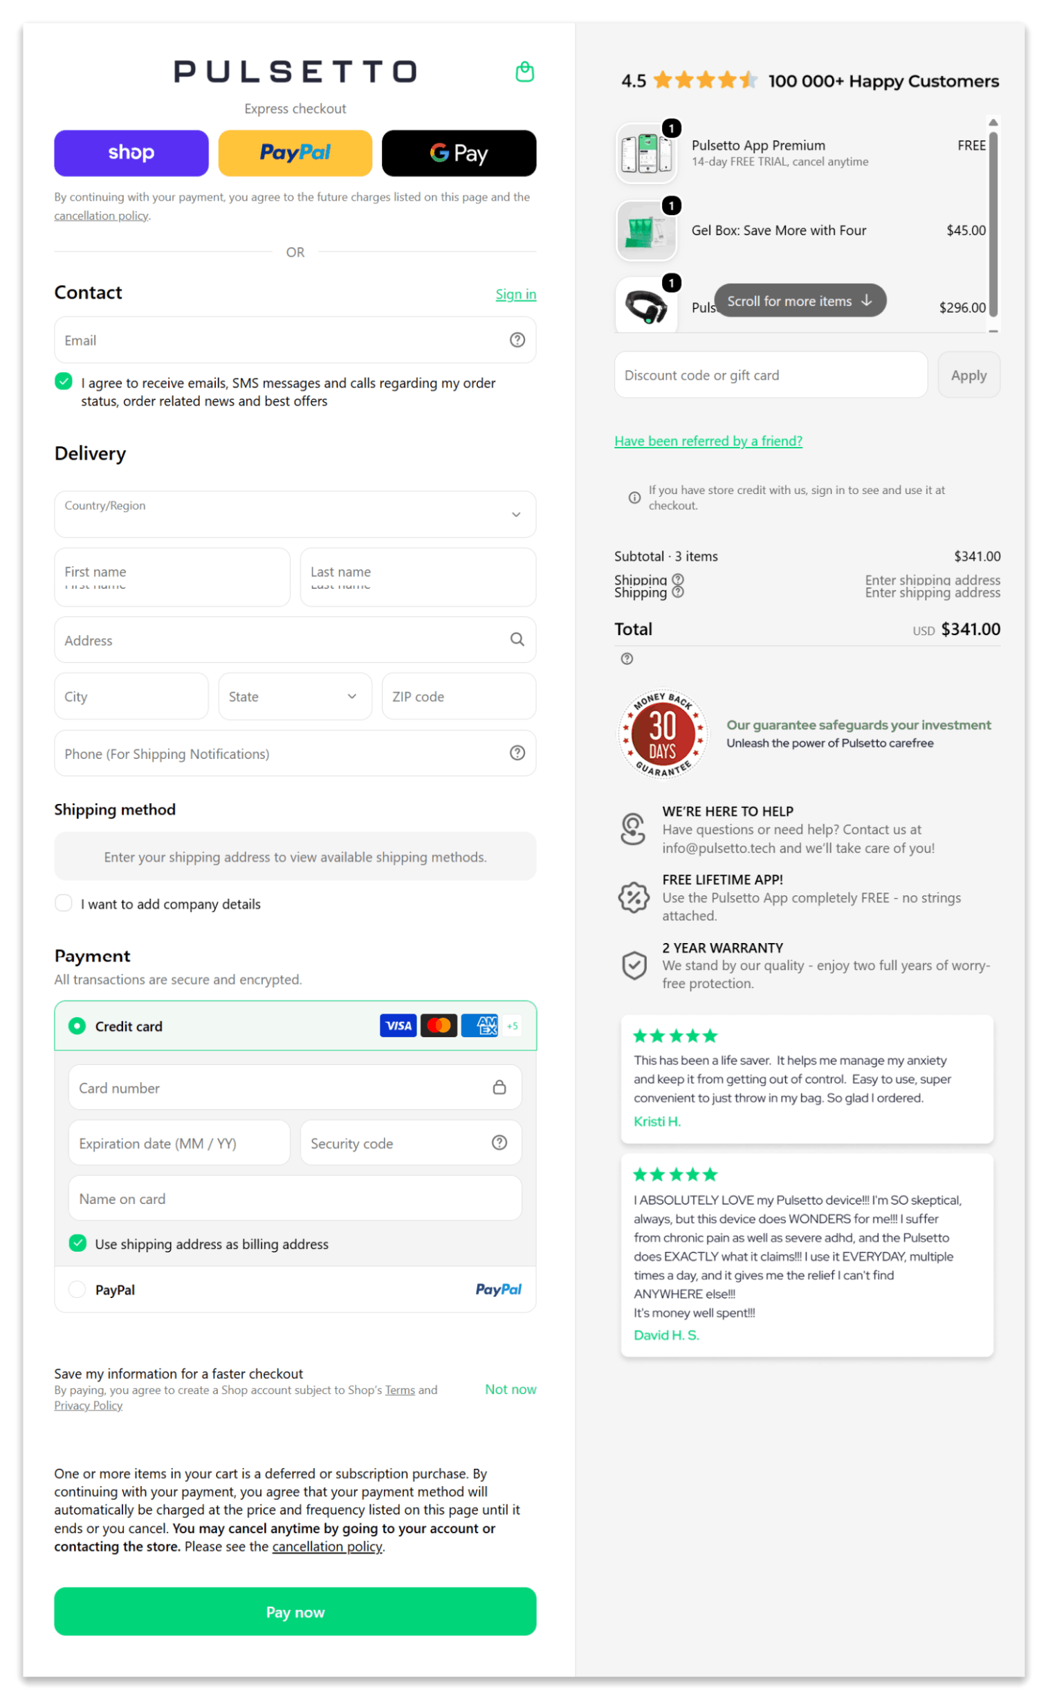Select the Credit card radio button
This screenshot has height=1700, width=1048.
[77, 1025]
